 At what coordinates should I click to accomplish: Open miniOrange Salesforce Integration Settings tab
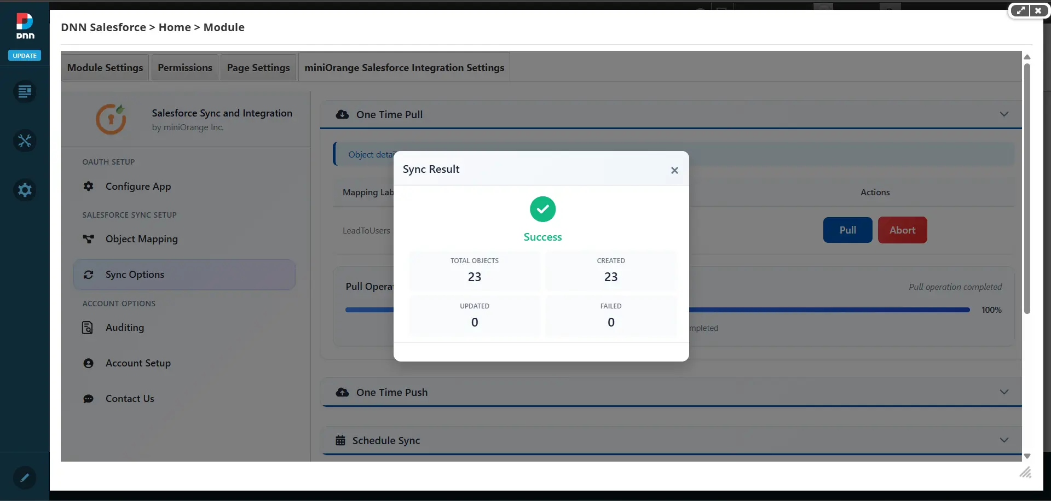(x=404, y=67)
